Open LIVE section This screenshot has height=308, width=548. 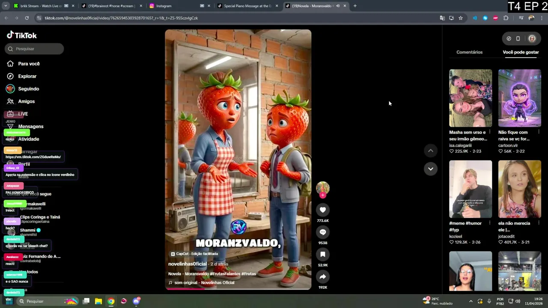[x=23, y=114]
